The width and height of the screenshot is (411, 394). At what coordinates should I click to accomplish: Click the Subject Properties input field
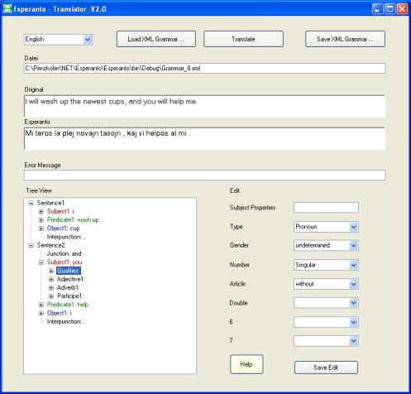326,208
